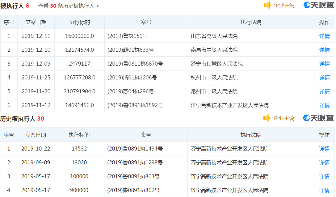Click the 历史被执行人 30 section heading
The image size is (336, 197).
[22, 119]
